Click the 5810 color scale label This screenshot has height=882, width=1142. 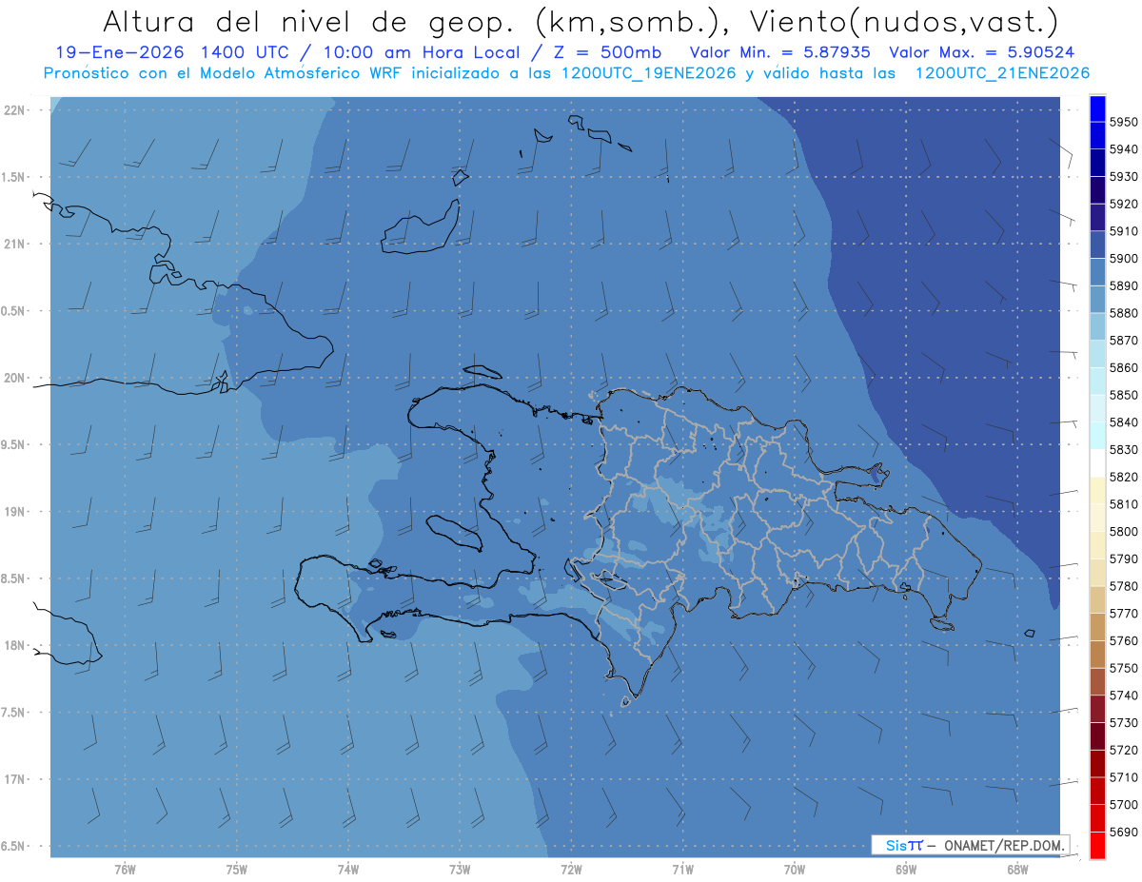(x=1123, y=504)
